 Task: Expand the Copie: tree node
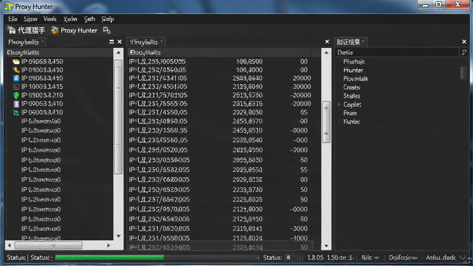point(339,104)
